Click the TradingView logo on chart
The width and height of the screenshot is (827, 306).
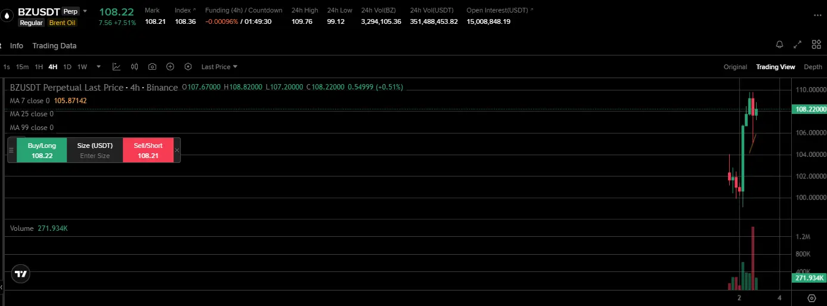[21, 274]
